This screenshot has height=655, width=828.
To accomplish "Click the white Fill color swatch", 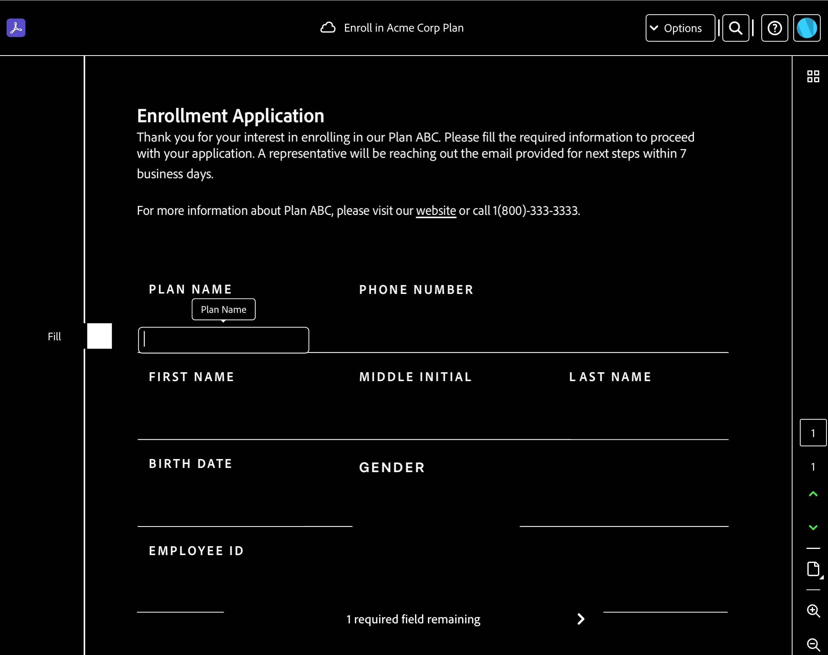I will [99, 336].
